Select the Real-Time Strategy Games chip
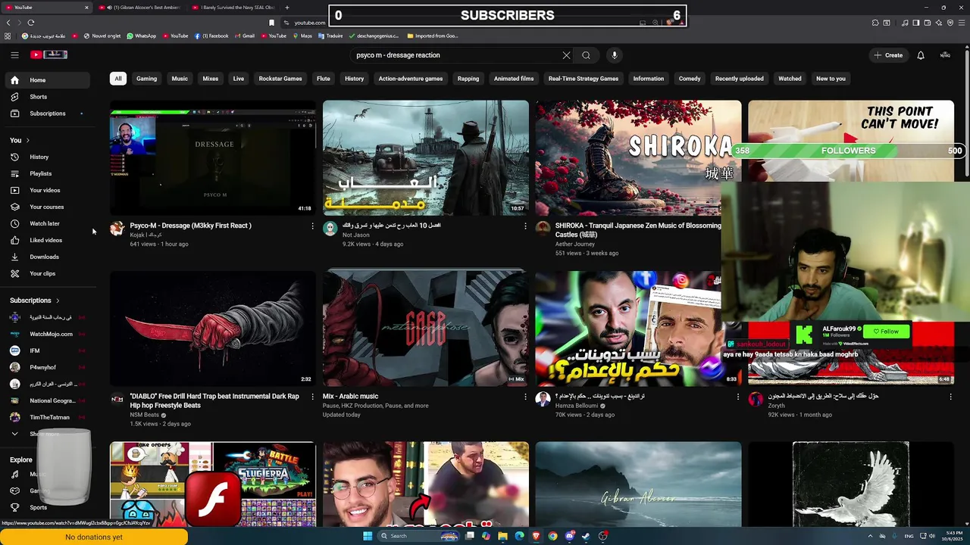Image resolution: width=970 pixels, height=545 pixels. click(x=584, y=79)
